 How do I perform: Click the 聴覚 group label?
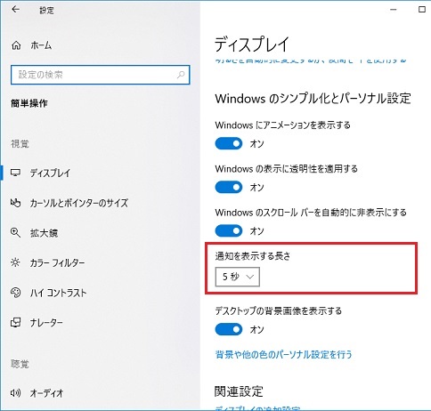pyautogui.click(x=20, y=364)
